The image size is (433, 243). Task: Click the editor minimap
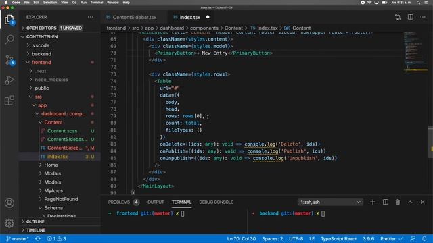415,53
